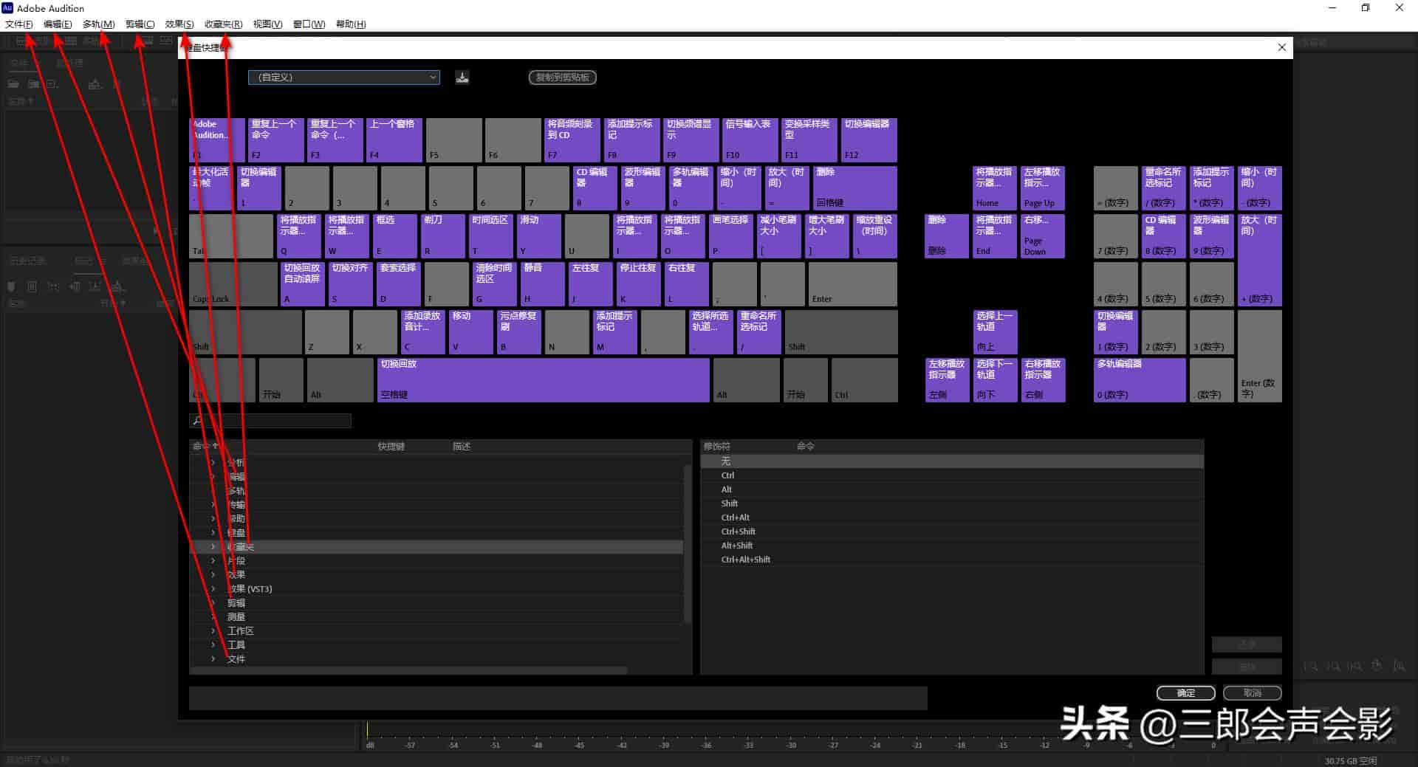The height and width of the screenshot is (767, 1418).
Task: Select the Ctrl+Shift modifier row
Action: tap(952, 532)
